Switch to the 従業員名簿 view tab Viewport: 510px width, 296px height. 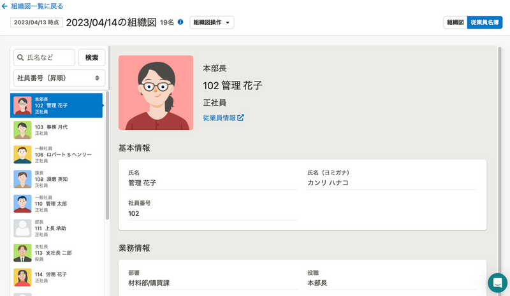(484, 22)
